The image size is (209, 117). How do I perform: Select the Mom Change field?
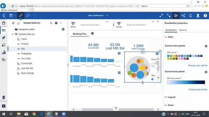(27, 73)
